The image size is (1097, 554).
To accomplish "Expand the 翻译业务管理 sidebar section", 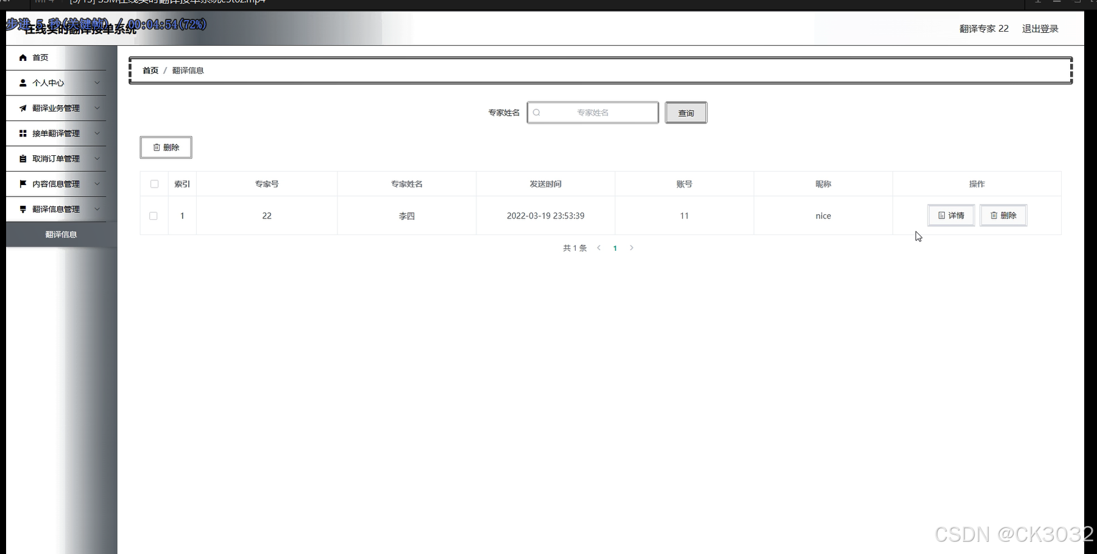I will coord(58,108).
